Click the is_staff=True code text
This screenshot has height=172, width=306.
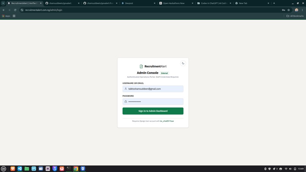click(x=167, y=121)
